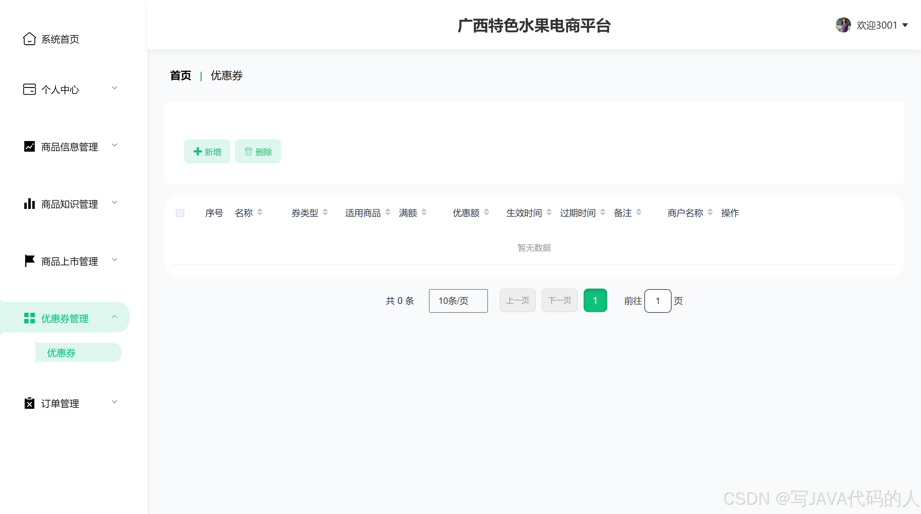This screenshot has height=514, width=921.
Task: Expand 商品知识管理 menu chevron
Action: tap(115, 202)
